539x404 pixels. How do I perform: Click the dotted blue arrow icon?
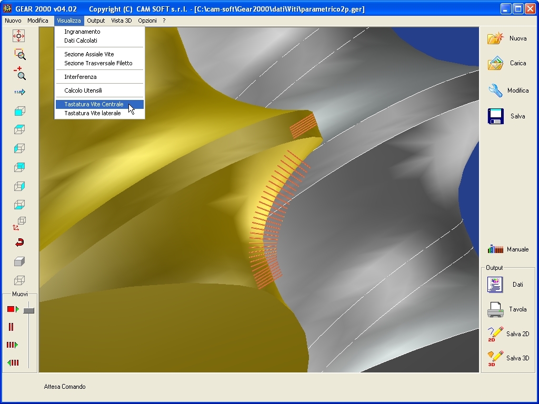click(x=19, y=92)
